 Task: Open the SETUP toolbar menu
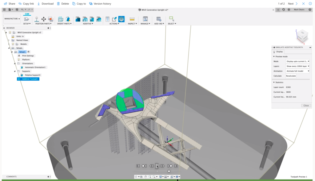click(27, 24)
